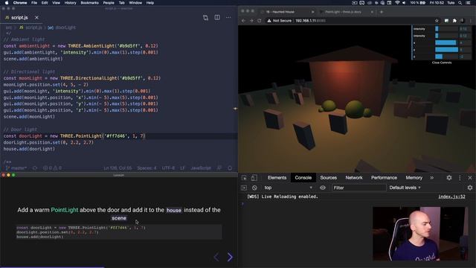The width and height of the screenshot is (476, 268).
Task: Toggle DevTools inspect element picker
Action: 244,178
